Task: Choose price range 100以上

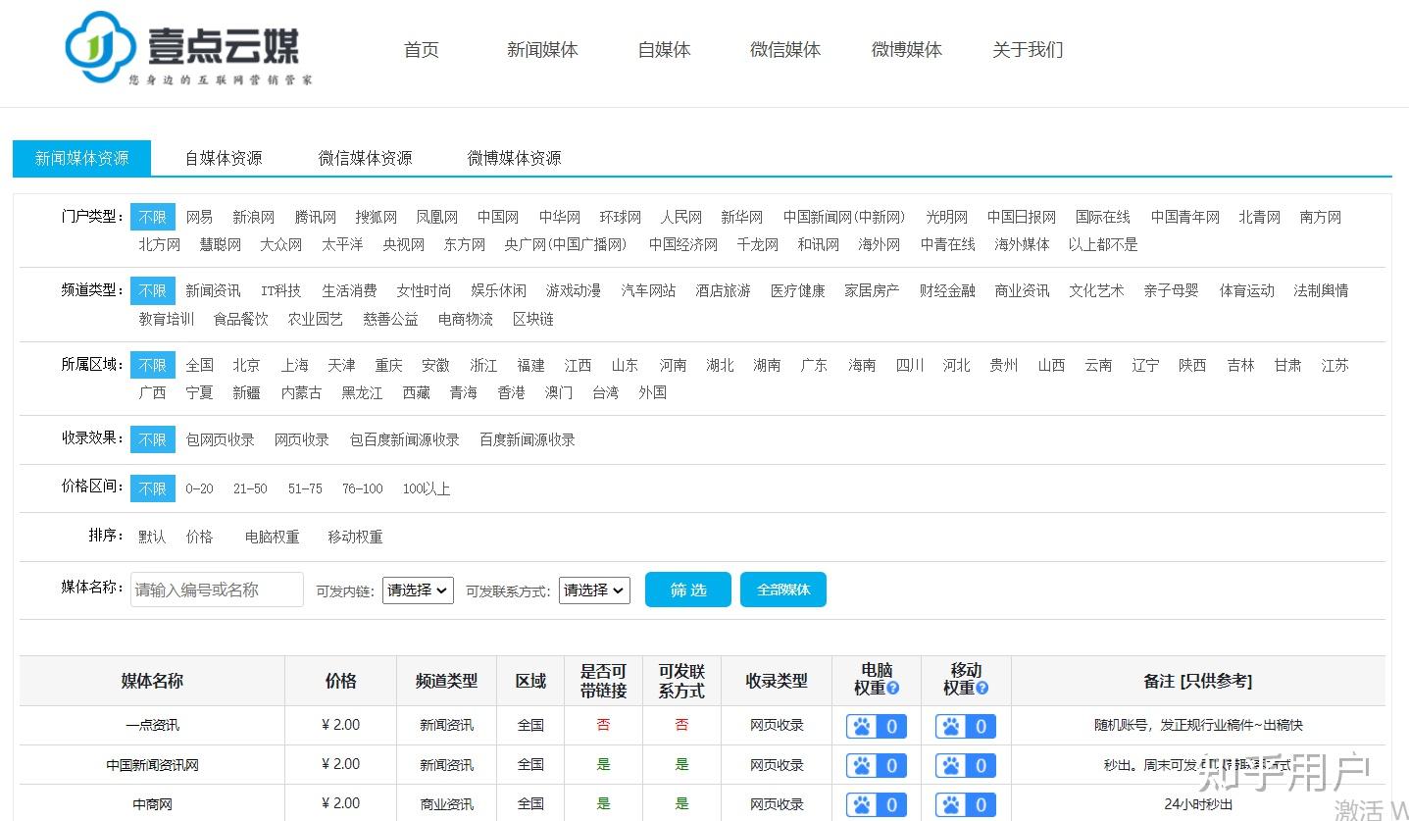Action: tap(427, 488)
